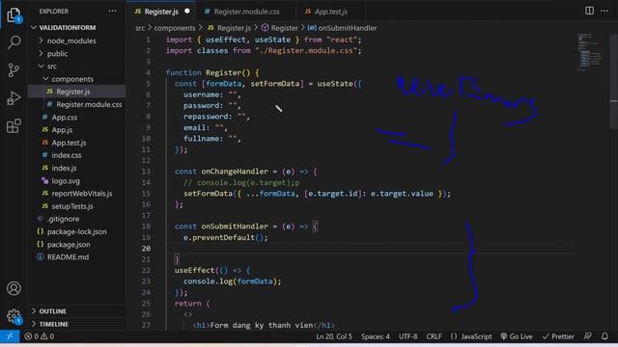
Task: Click the code minimap preview
Action: click(x=590, y=52)
